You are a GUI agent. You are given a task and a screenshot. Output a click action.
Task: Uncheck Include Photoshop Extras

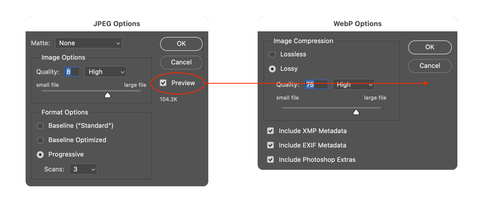270,159
